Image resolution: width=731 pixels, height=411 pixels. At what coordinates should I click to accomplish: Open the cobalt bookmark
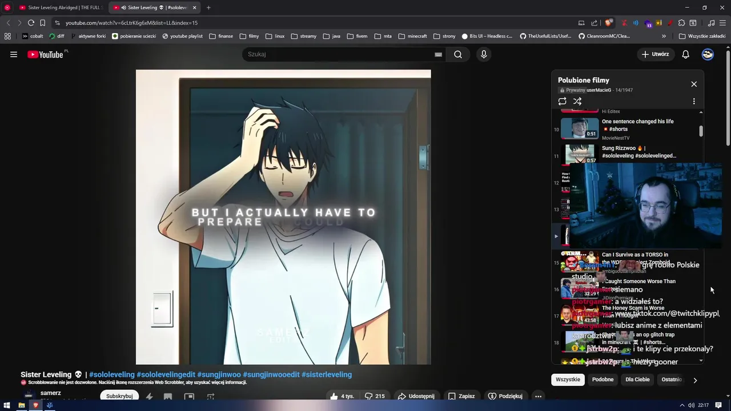pyautogui.click(x=33, y=36)
